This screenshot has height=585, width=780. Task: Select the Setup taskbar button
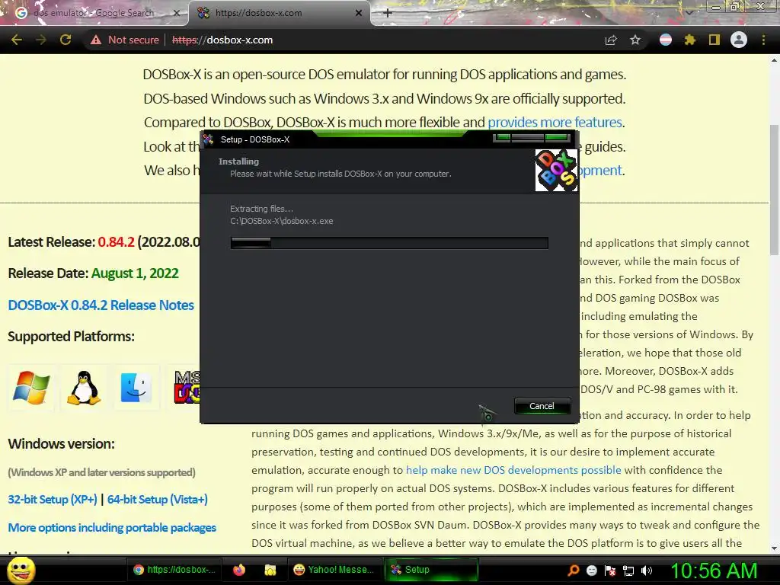(x=432, y=570)
